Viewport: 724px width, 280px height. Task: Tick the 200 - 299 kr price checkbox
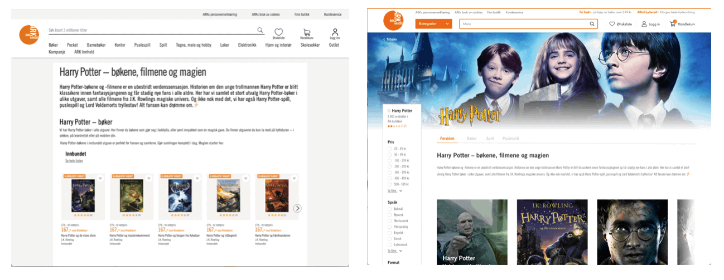point(390,166)
